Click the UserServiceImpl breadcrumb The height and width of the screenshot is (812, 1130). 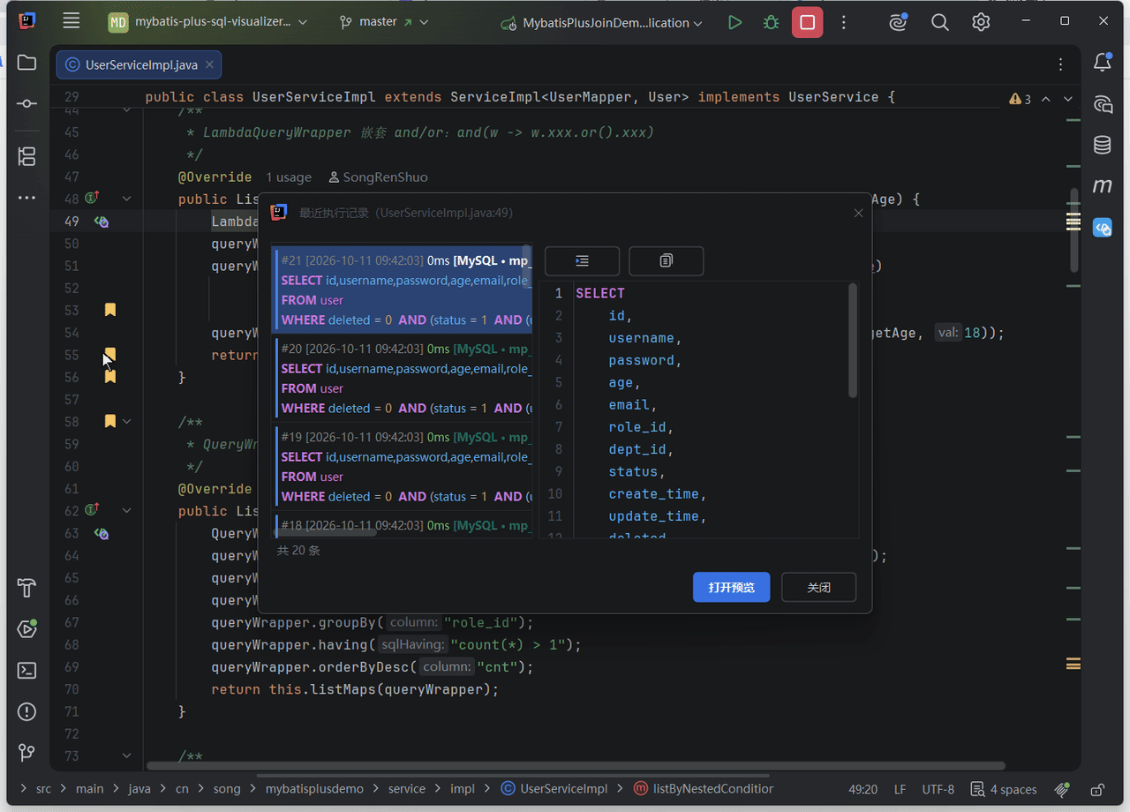(554, 789)
